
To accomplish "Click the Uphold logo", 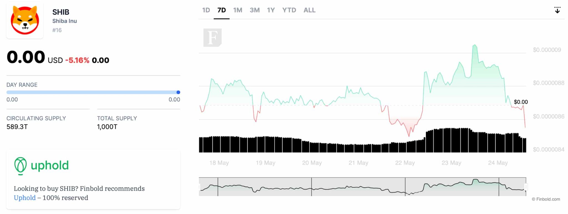I will pyautogui.click(x=42, y=166).
